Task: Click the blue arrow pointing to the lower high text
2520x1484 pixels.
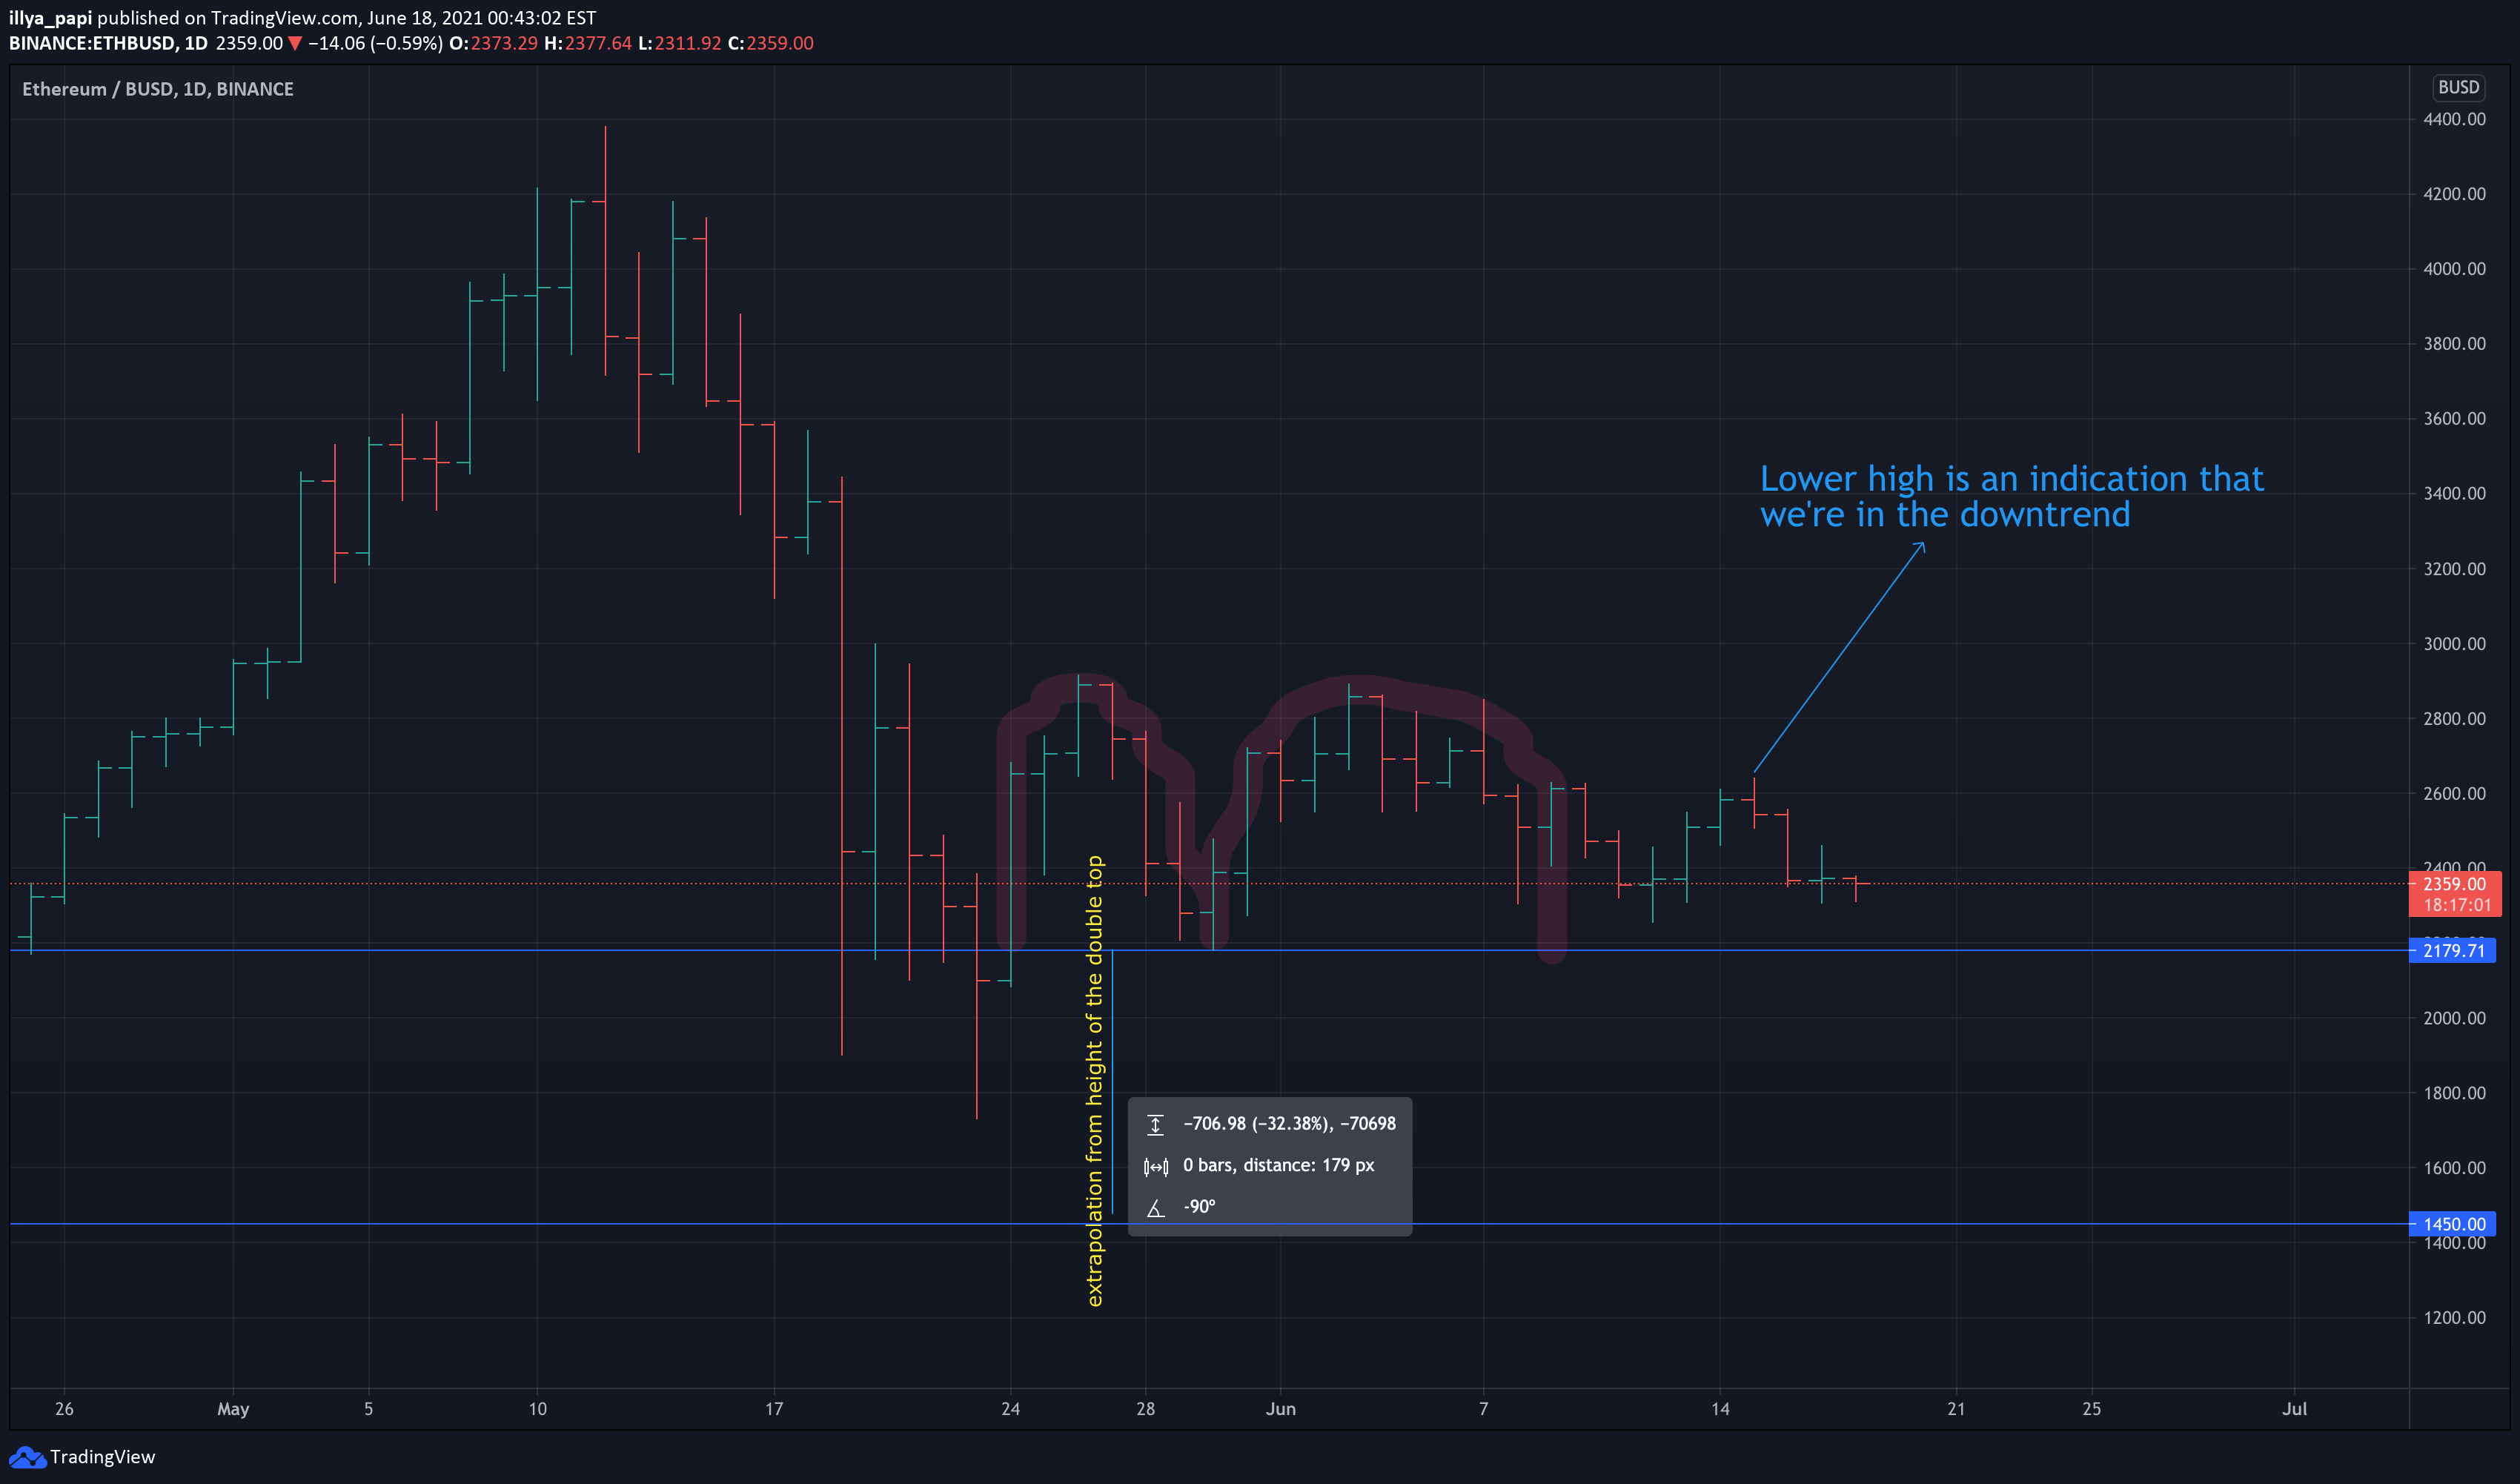Action: click(x=1838, y=658)
